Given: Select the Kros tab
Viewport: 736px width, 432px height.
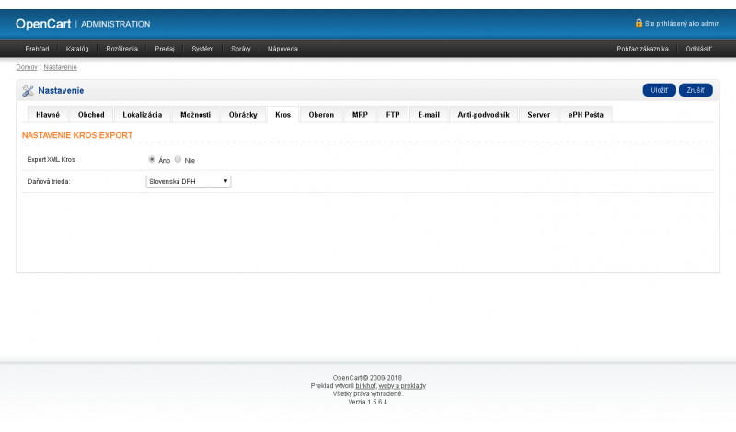Looking at the screenshot, I should pos(283,115).
